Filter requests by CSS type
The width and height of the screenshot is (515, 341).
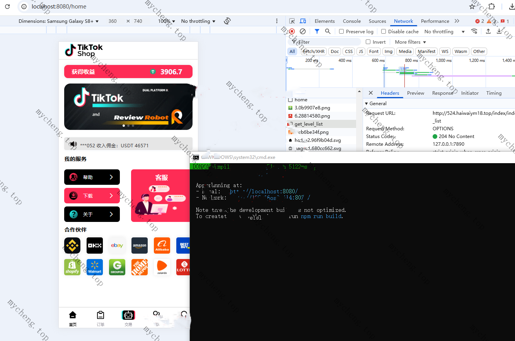349,51
